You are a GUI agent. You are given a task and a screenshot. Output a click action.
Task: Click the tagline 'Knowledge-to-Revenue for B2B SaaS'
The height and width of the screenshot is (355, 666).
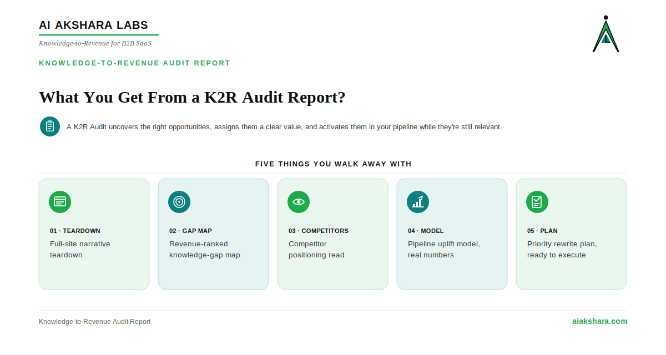(95, 43)
